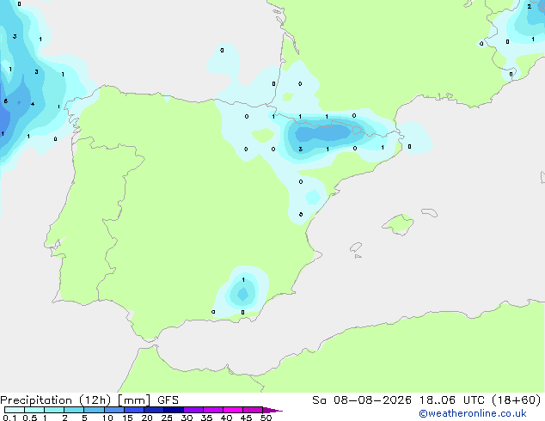
Task: Click the '4' precipitation value on the map
Action: click(x=33, y=103)
